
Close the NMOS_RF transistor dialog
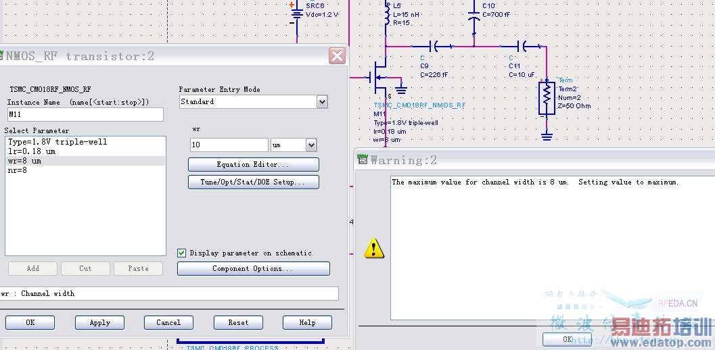pos(337,56)
